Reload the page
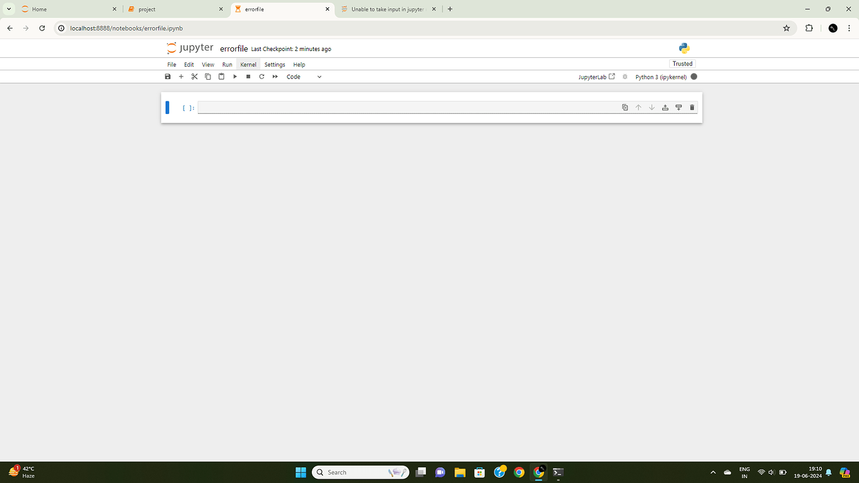The width and height of the screenshot is (859, 483). 42,28
